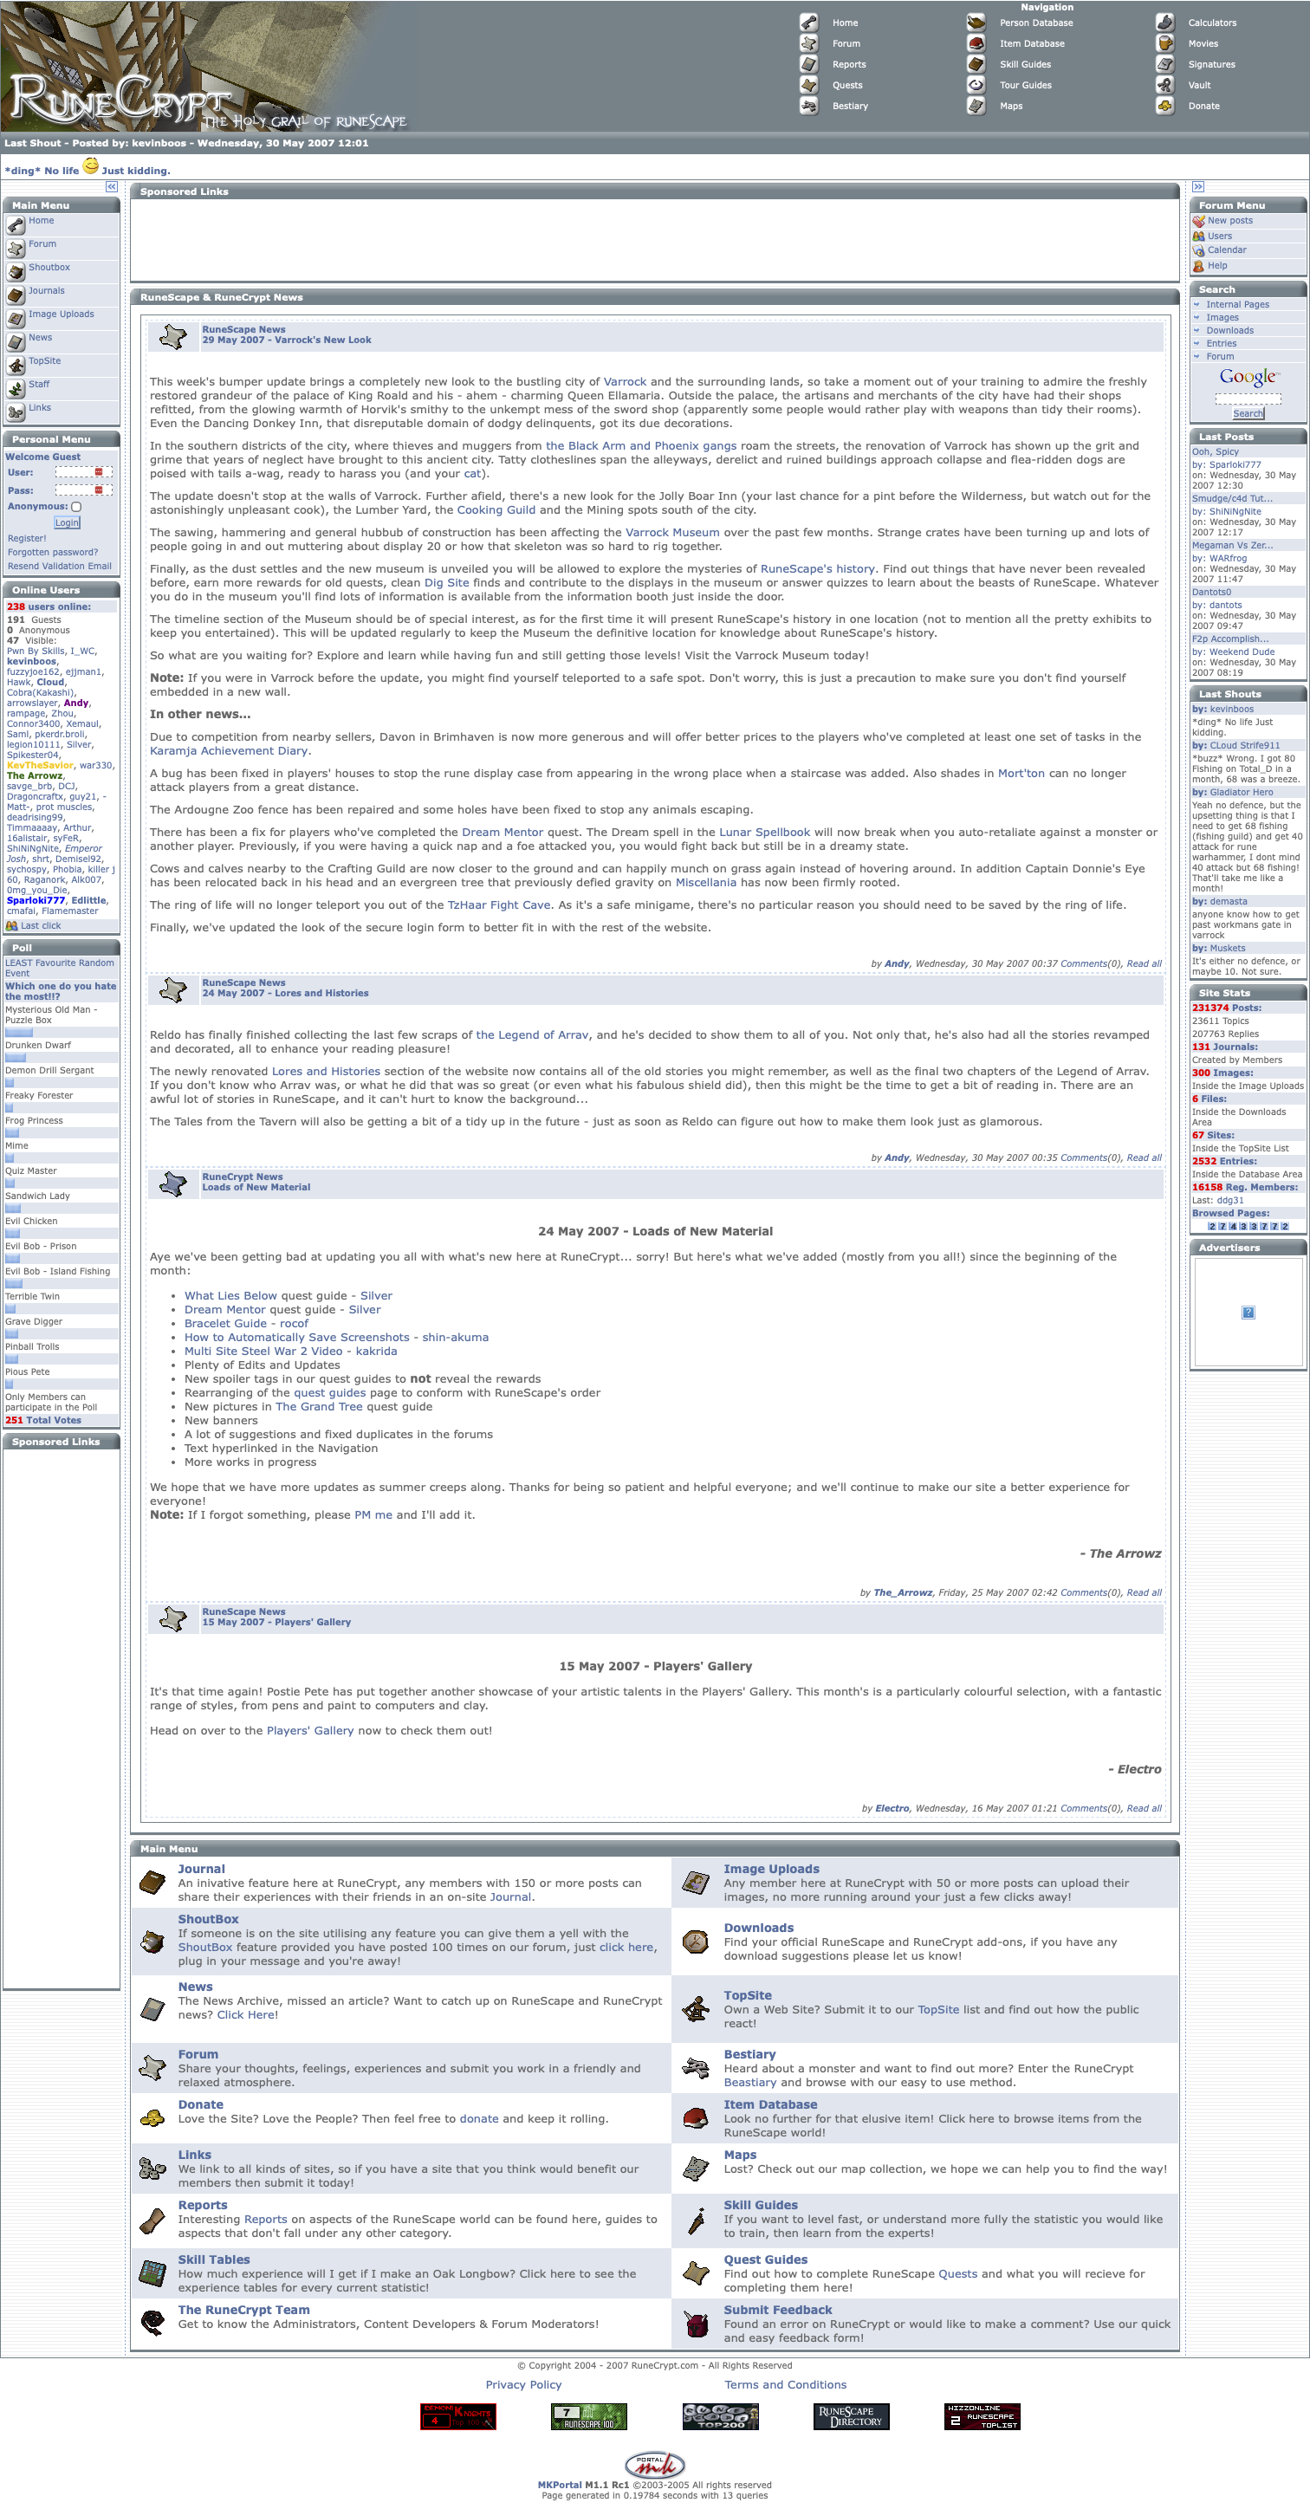
Task: Click the Calculators icon
Action: [1164, 23]
